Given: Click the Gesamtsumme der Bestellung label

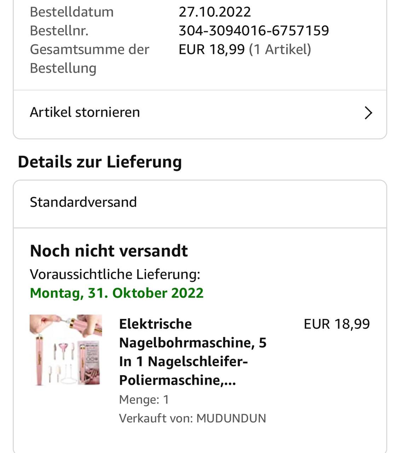Looking at the screenshot, I should pos(89,58).
